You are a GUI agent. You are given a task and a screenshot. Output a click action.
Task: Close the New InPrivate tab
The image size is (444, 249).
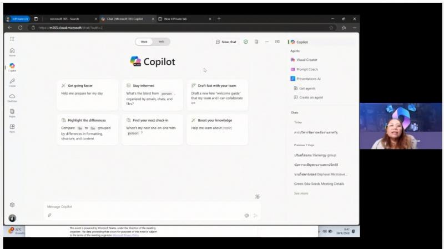pyautogui.click(x=210, y=19)
